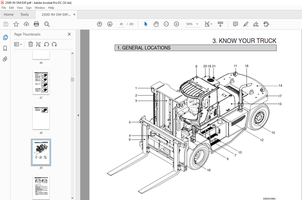Click the scrolling mode icon in the toolbar
Screen dimensions: 302x200
click(220, 24)
